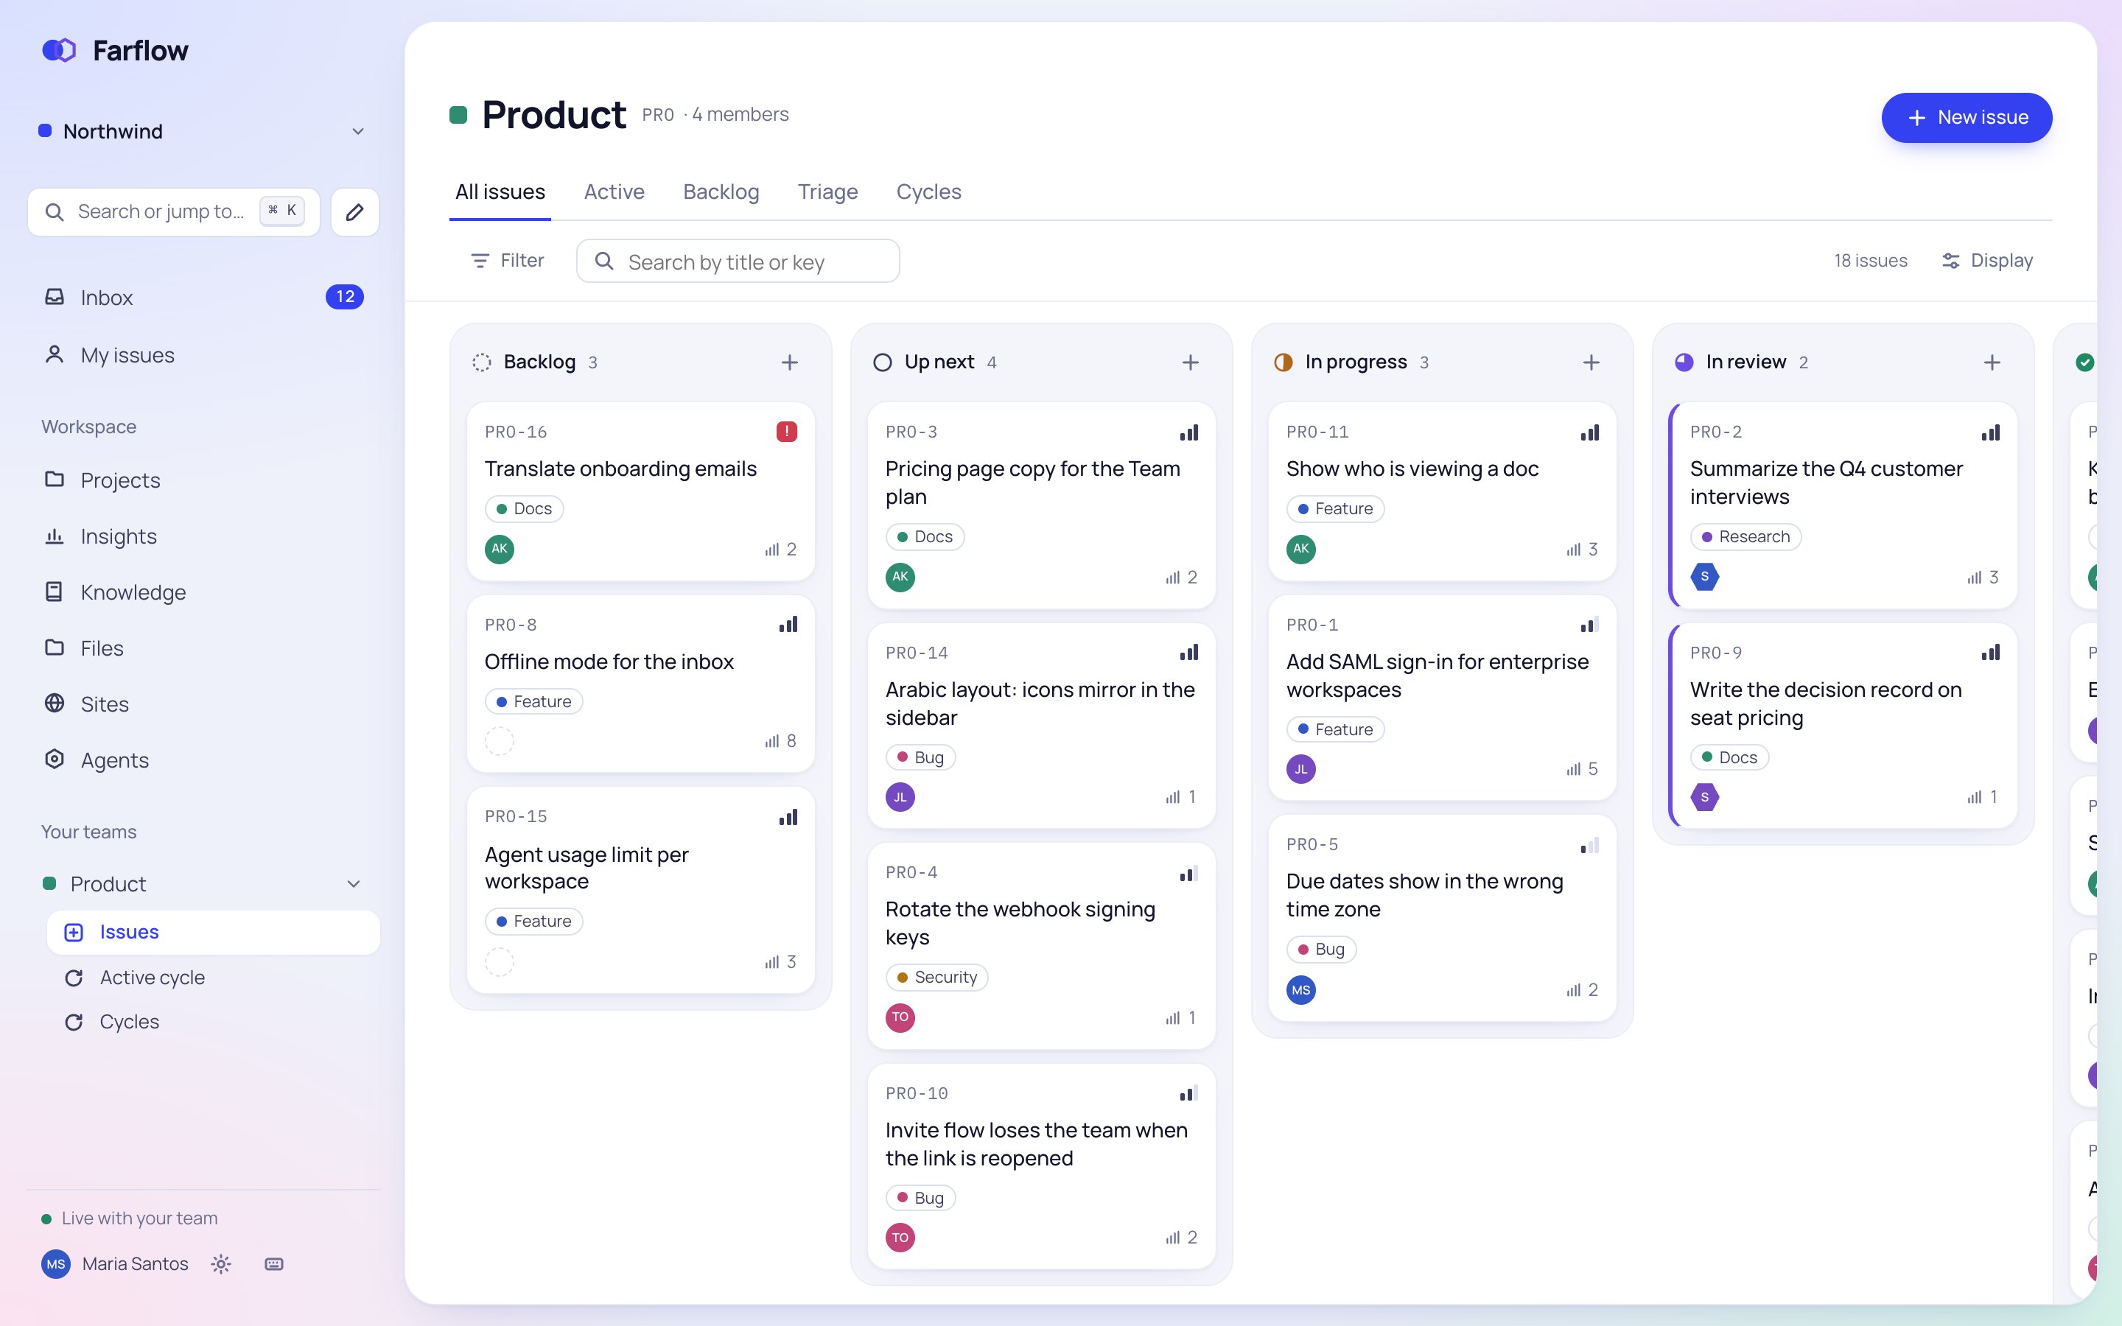Switch to the Backlog tab

point(721,192)
